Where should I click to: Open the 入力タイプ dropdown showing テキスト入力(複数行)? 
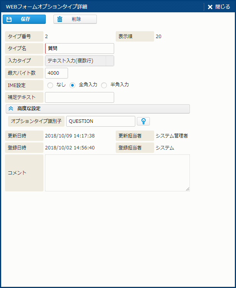[x=75, y=61]
